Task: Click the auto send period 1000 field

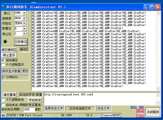Action: [x=29, y=109]
